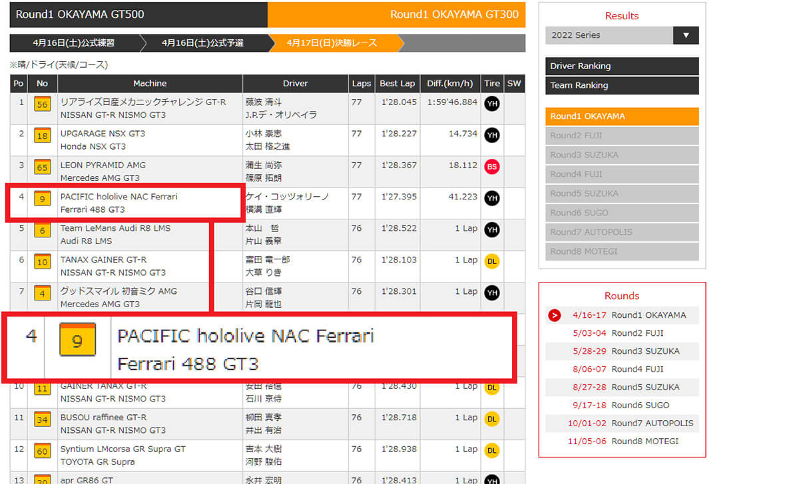The height and width of the screenshot is (484, 799).
Task: Click the Diff.(km/h) column header
Action: pos(450,84)
